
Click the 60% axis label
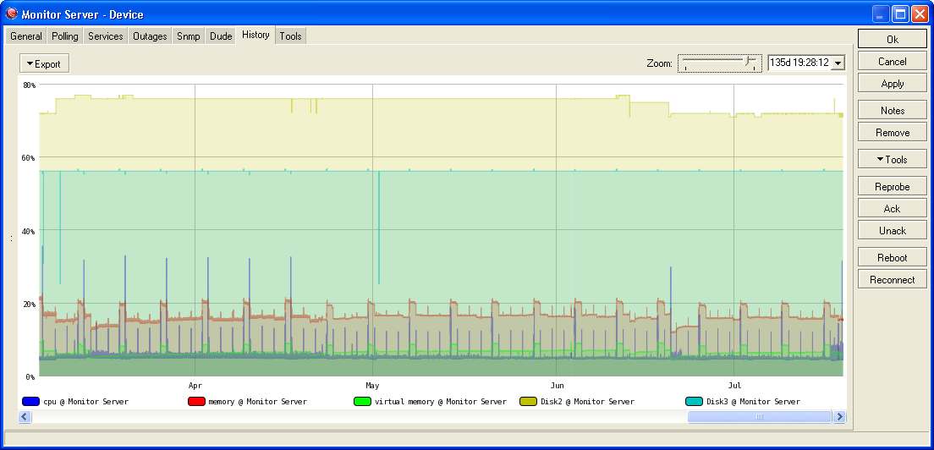(29, 158)
